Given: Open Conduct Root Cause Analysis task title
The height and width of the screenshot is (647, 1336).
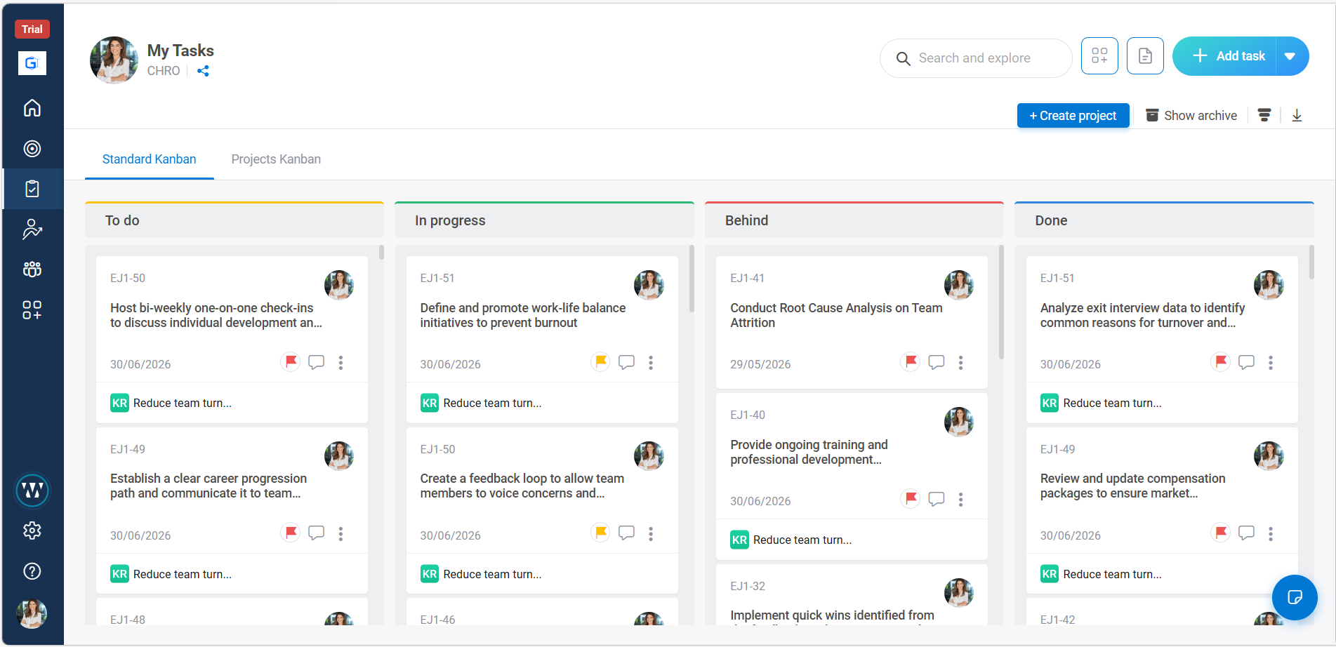Looking at the screenshot, I should pyautogui.click(x=836, y=315).
